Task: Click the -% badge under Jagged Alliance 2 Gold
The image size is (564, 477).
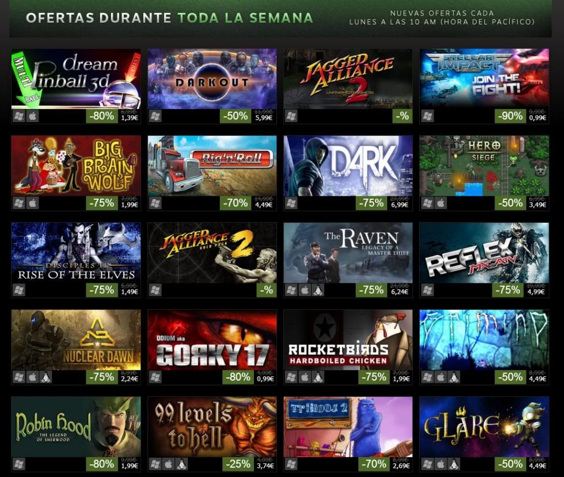Action: (x=267, y=290)
